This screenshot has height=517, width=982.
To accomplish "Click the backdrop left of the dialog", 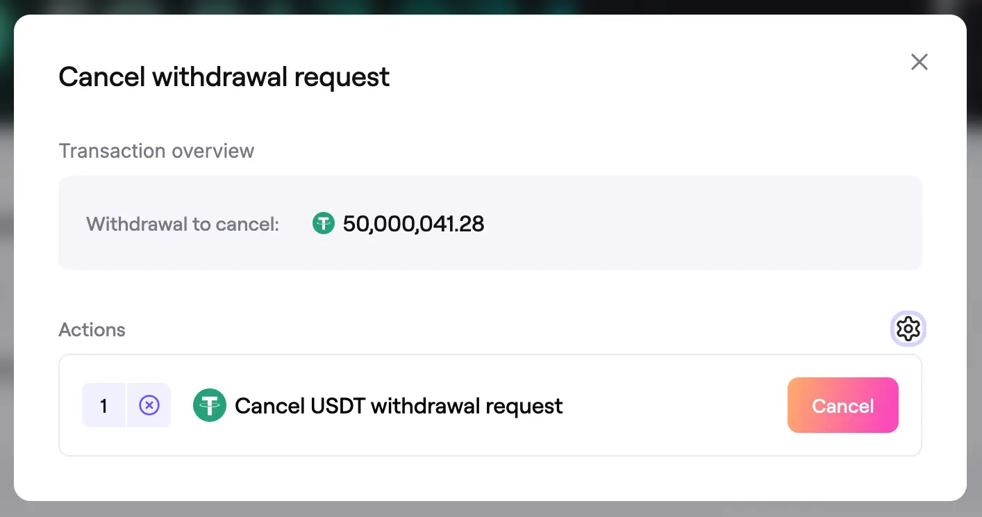I will (6, 278).
